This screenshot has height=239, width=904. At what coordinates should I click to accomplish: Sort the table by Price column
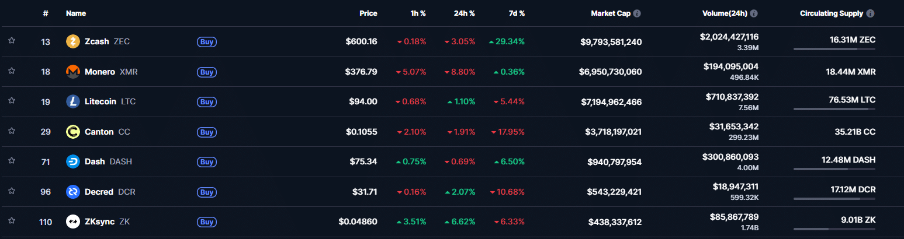(x=368, y=13)
